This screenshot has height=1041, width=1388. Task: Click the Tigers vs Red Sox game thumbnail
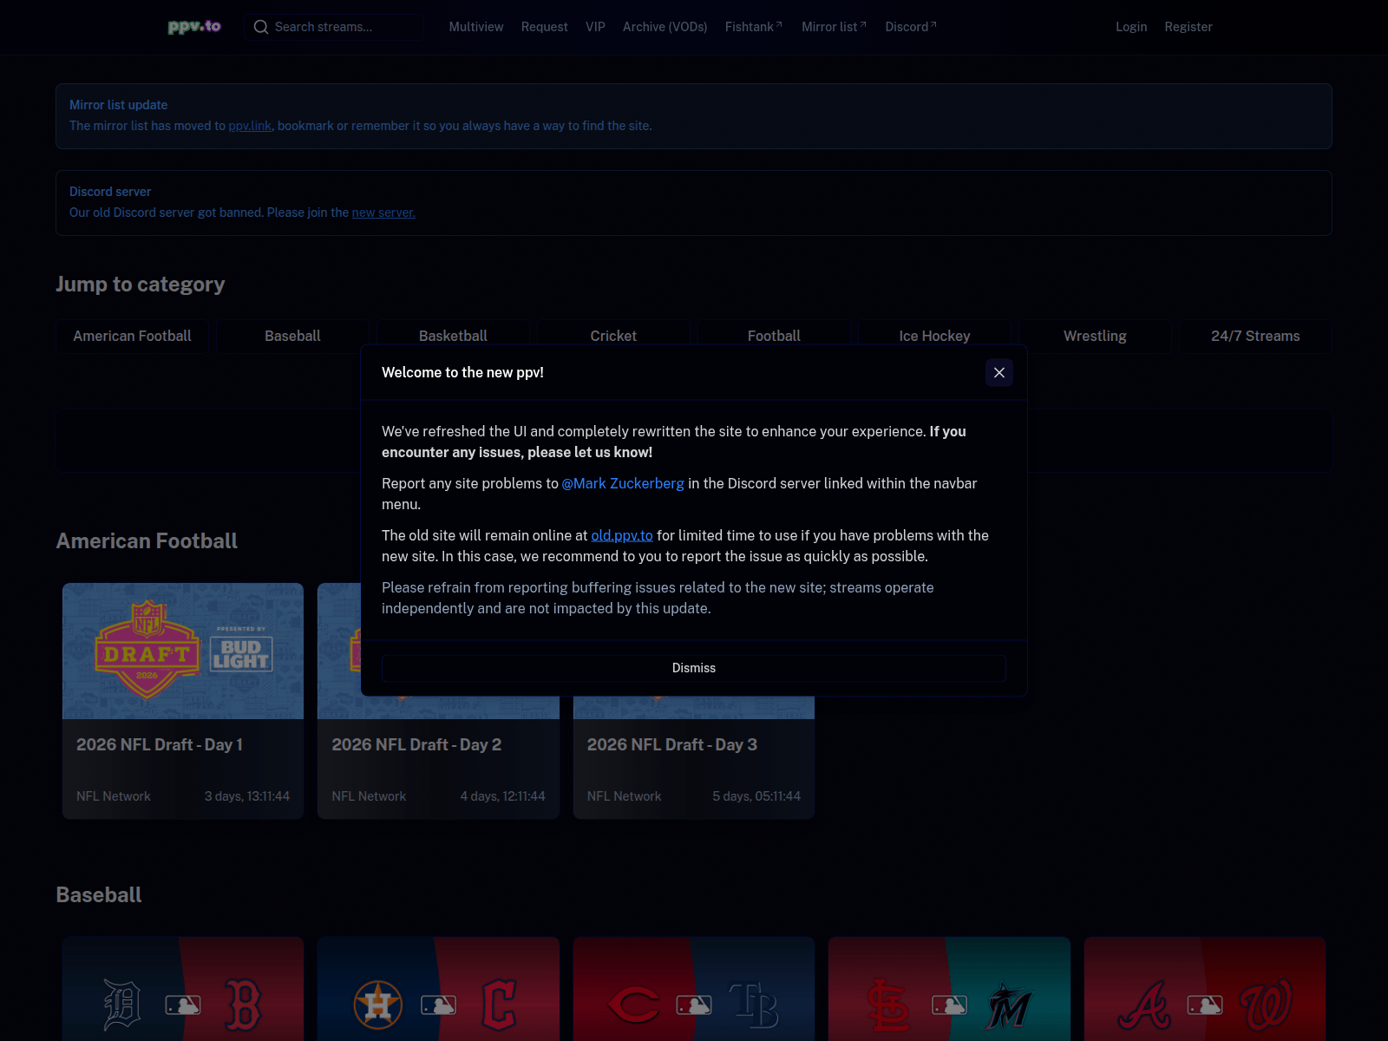(x=183, y=989)
